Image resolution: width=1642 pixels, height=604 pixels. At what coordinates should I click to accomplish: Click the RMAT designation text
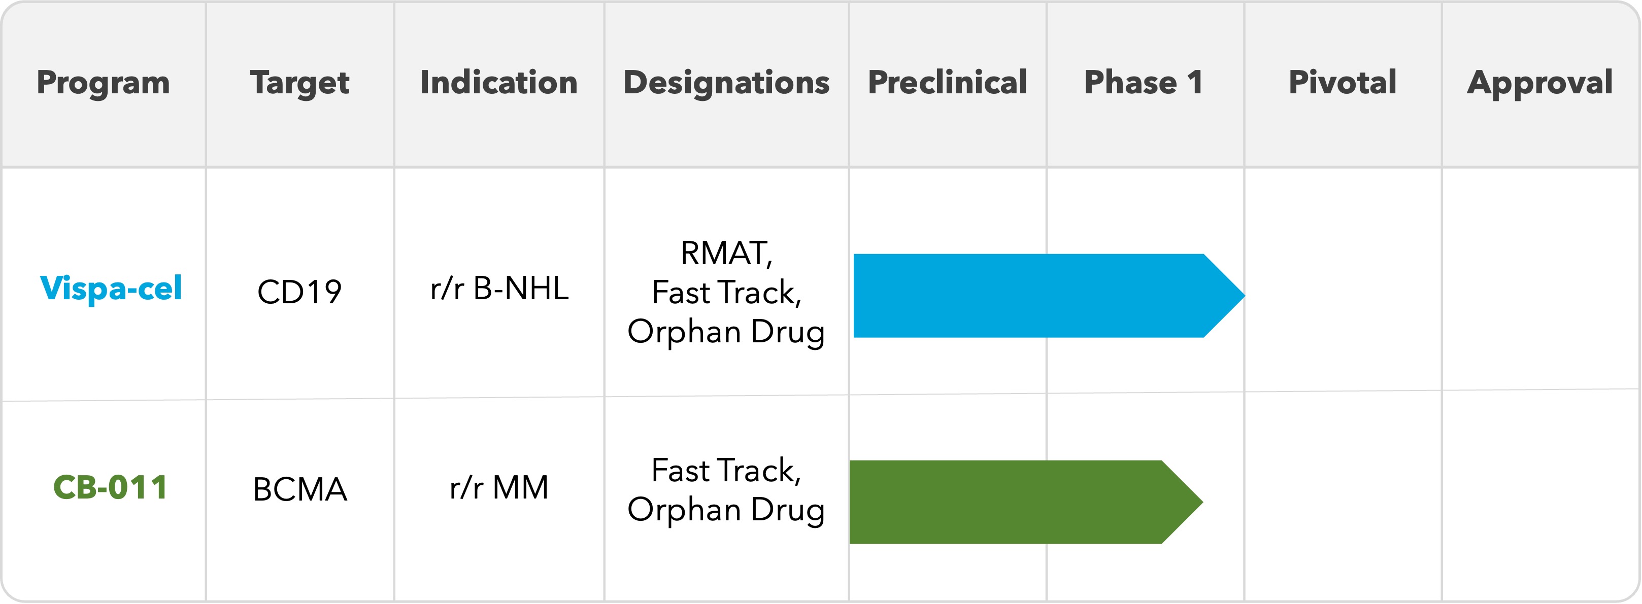click(726, 254)
